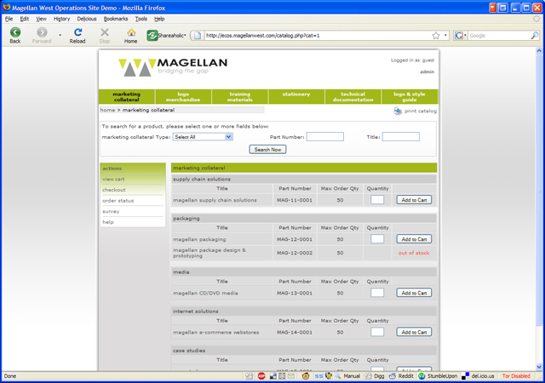Click the view cart link
This screenshot has width=545, height=383.
[113, 180]
